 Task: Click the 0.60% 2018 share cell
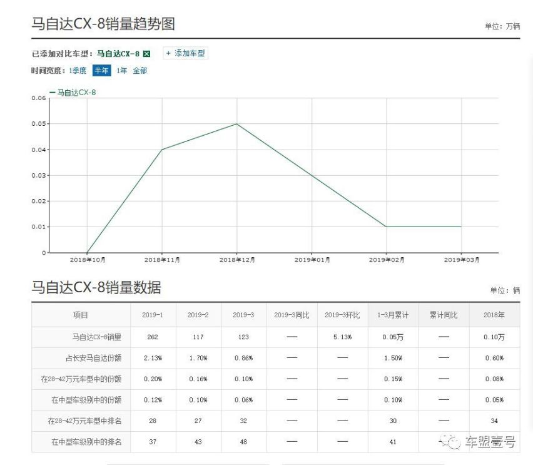pyautogui.click(x=494, y=358)
